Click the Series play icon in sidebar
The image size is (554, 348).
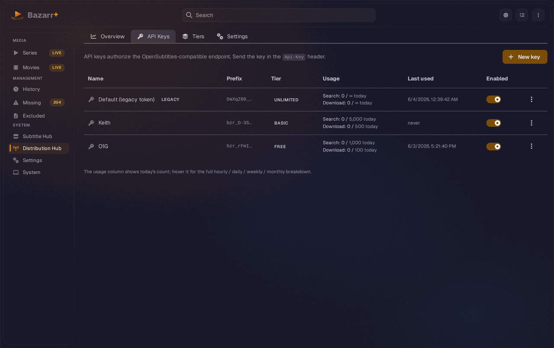pos(16,53)
